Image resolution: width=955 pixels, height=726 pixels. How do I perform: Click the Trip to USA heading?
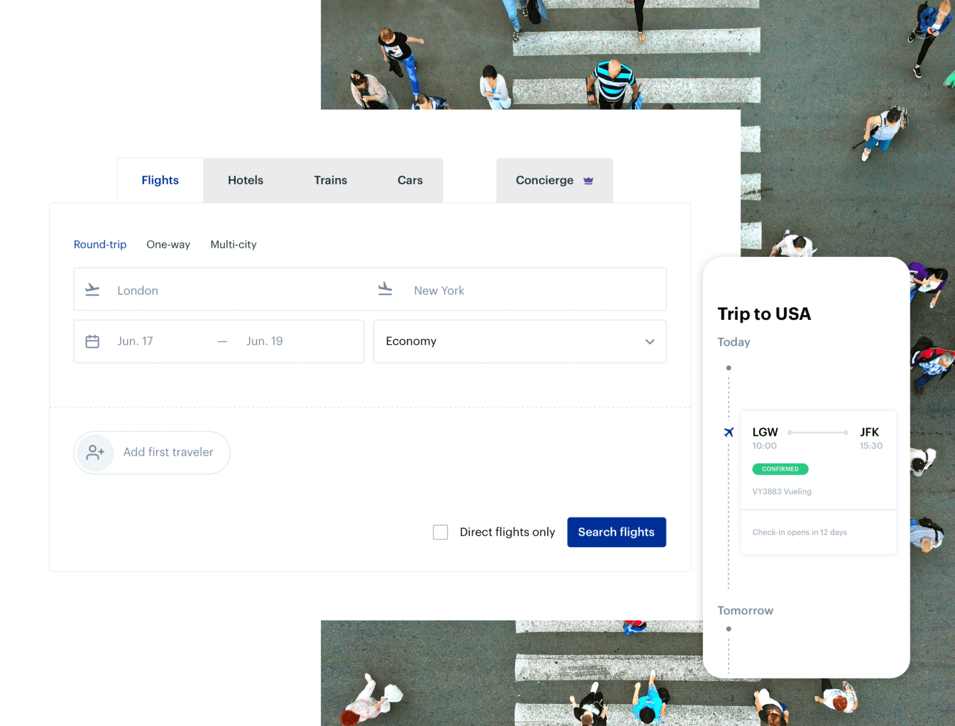(764, 314)
